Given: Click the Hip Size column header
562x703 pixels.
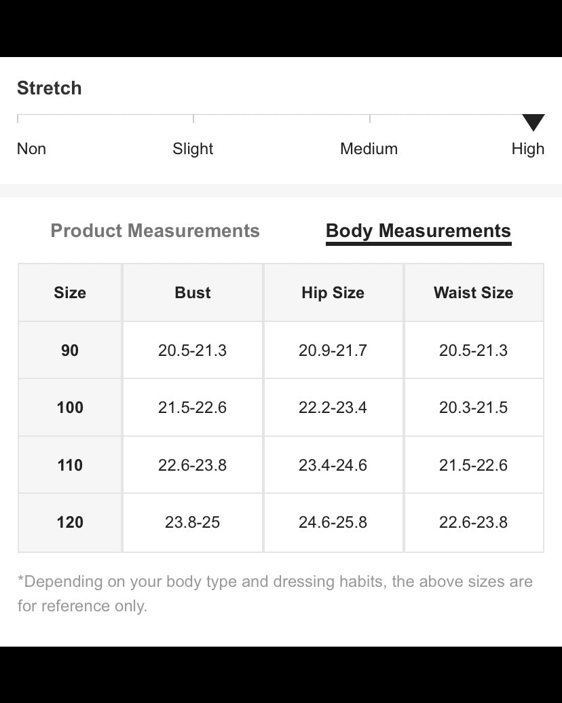Looking at the screenshot, I should [333, 293].
